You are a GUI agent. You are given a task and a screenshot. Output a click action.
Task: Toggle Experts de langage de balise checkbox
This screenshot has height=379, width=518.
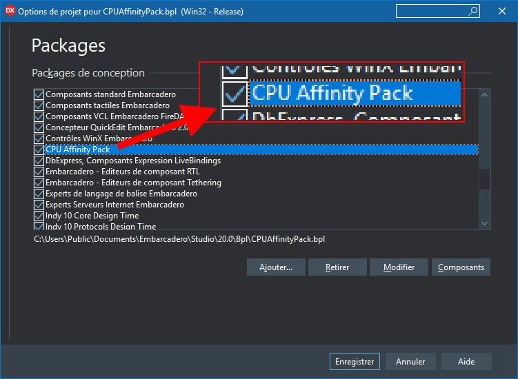(x=39, y=194)
